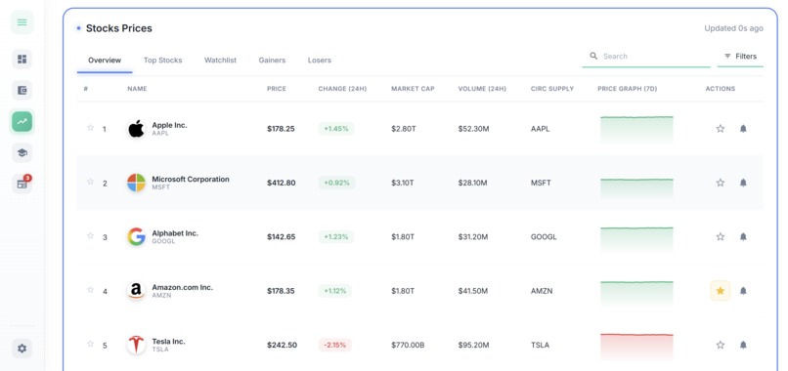Sort by the MARKET CAP column header
The width and height of the screenshot is (788, 371).
[x=413, y=89]
